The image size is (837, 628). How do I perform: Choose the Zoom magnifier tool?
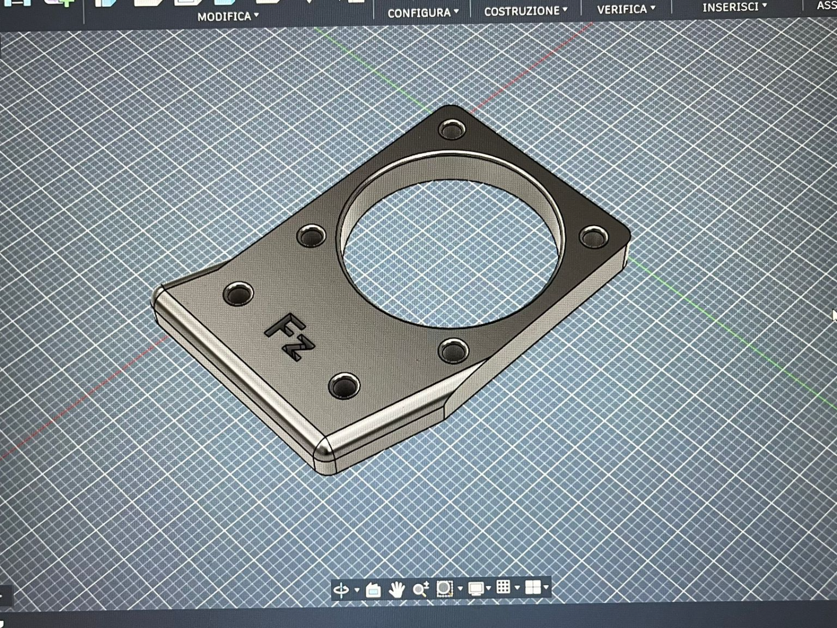(x=421, y=590)
